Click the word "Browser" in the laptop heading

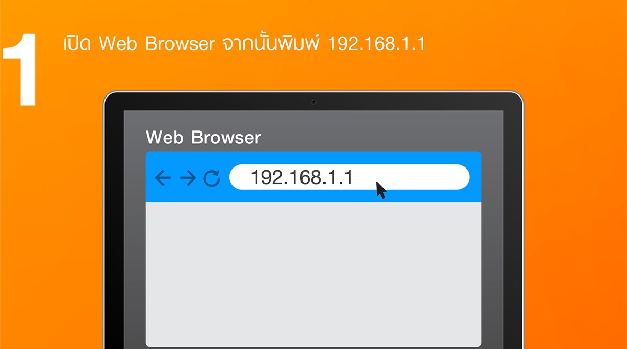[x=226, y=138]
